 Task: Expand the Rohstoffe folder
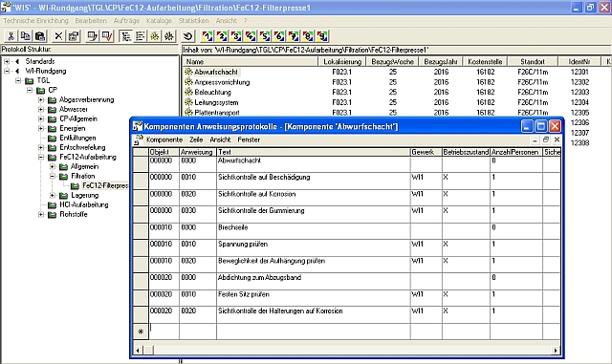point(41,214)
